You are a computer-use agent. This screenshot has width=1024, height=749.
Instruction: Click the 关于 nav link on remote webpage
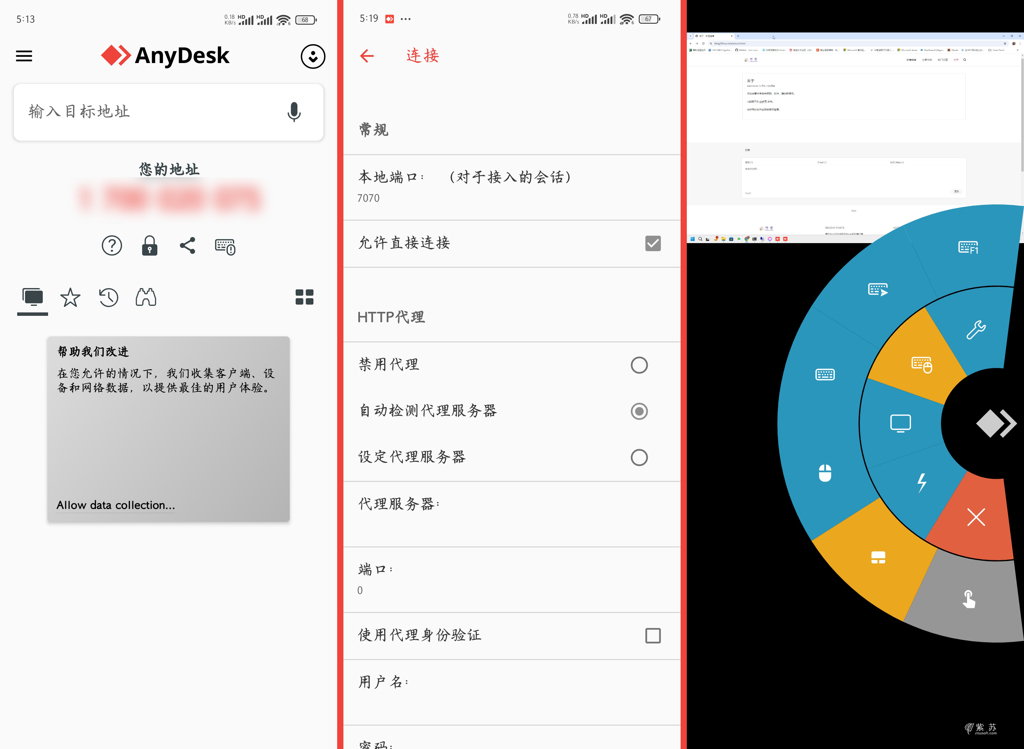(x=956, y=60)
